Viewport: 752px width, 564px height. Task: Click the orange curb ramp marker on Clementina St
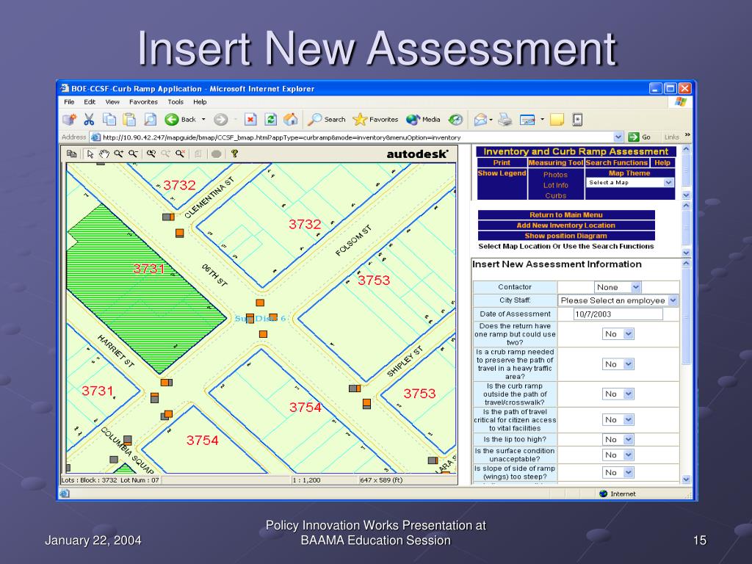[x=179, y=233]
